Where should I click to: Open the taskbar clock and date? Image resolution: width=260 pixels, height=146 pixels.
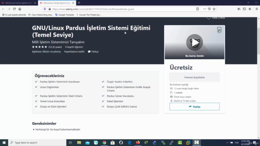(245, 142)
